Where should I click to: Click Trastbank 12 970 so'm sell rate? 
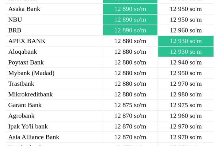186,84
